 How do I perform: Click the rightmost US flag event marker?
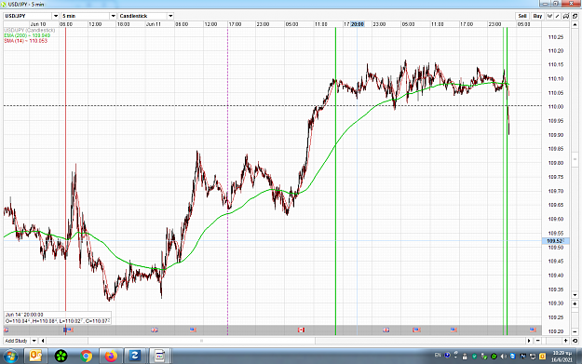point(533,330)
